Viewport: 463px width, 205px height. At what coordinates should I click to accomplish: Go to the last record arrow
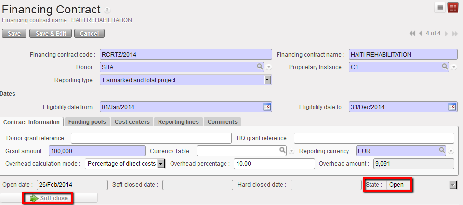point(454,33)
